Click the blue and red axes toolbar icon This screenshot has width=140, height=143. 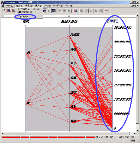click(76, 11)
